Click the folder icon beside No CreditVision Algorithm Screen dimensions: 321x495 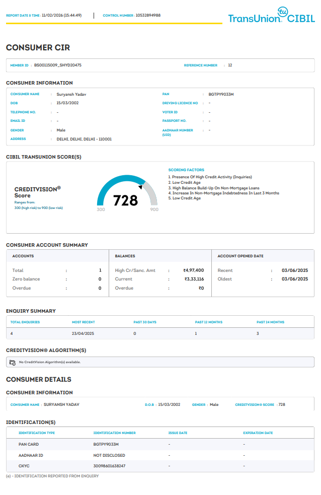pos(13,363)
